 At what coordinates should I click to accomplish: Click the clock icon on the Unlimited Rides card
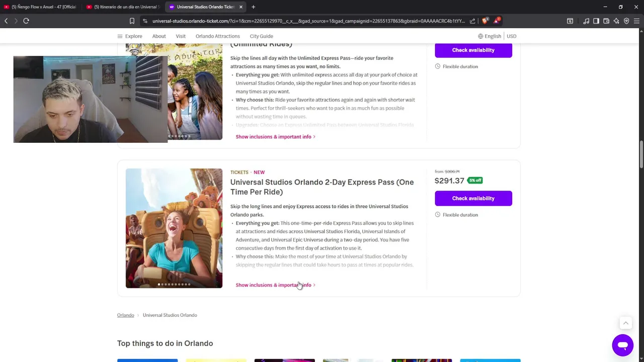pos(437,66)
